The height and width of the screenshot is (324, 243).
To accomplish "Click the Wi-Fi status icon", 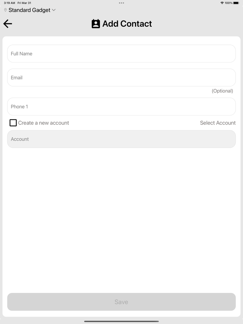I will [x=222, y=3].
